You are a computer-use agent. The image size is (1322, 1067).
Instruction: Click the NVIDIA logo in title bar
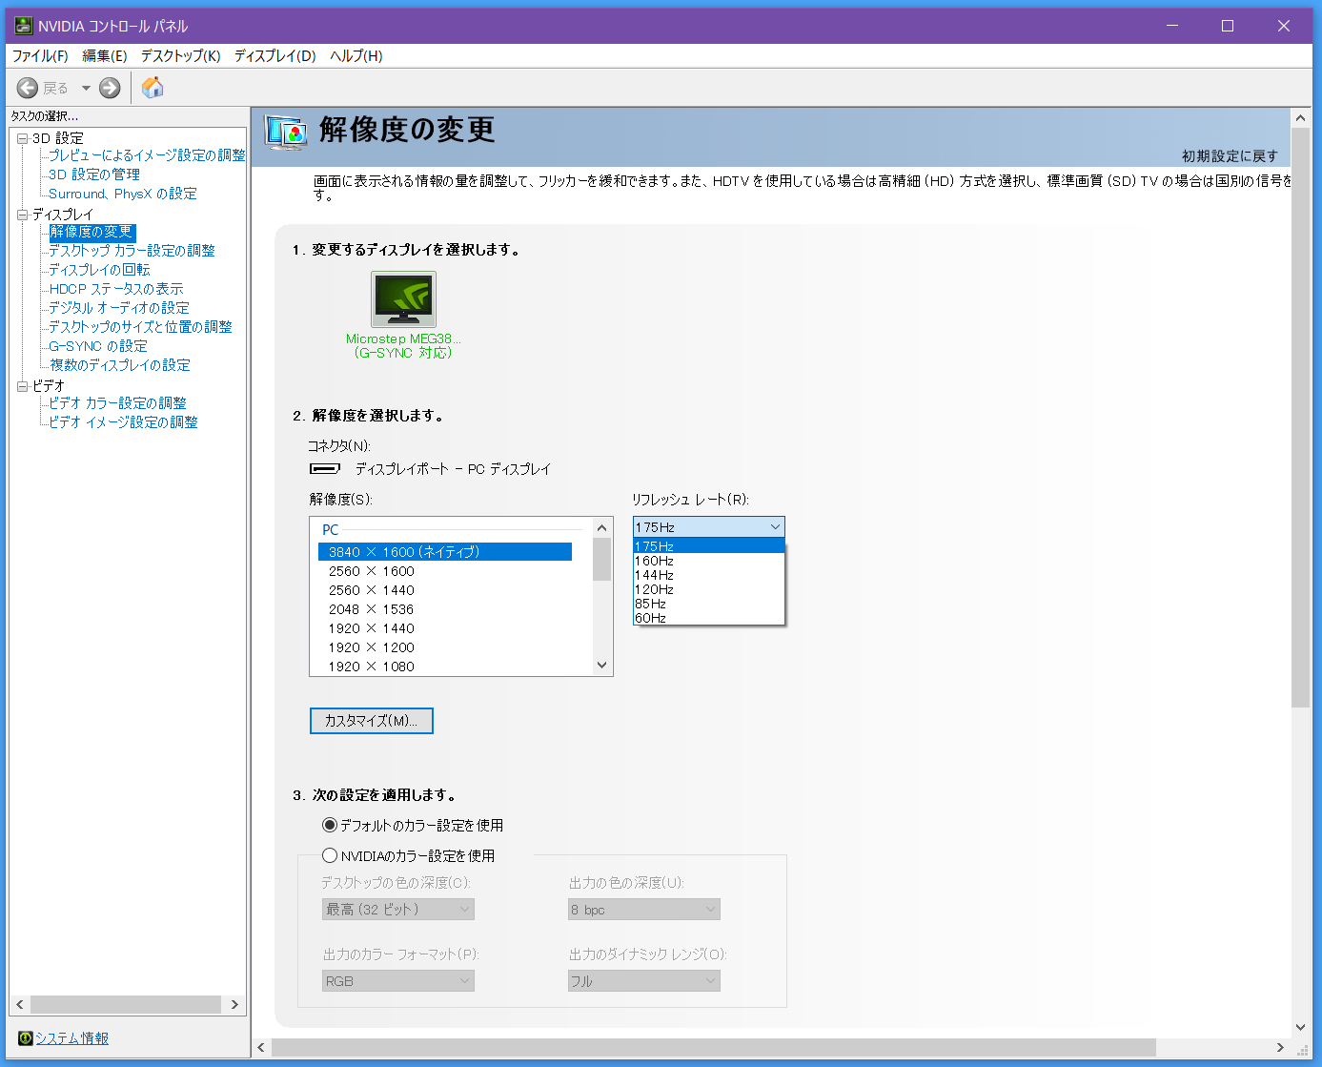point(24,26)
